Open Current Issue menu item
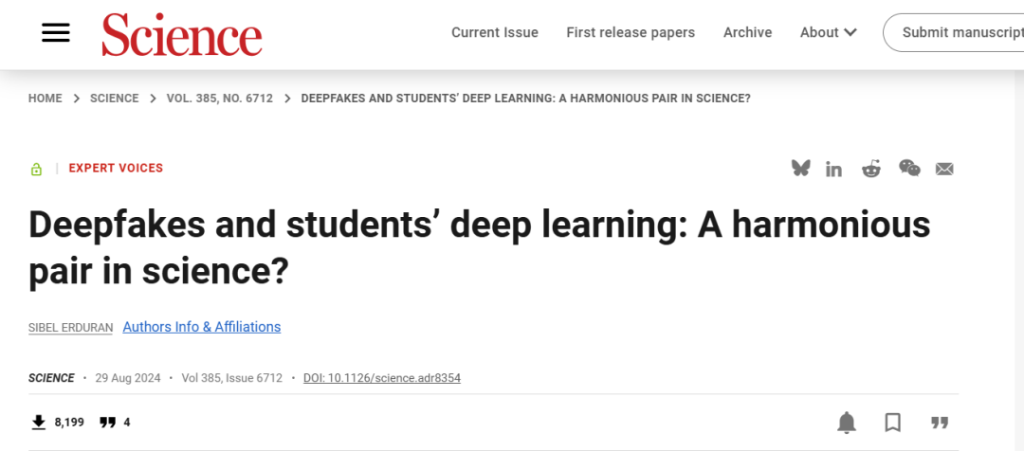 pos(495,32)
